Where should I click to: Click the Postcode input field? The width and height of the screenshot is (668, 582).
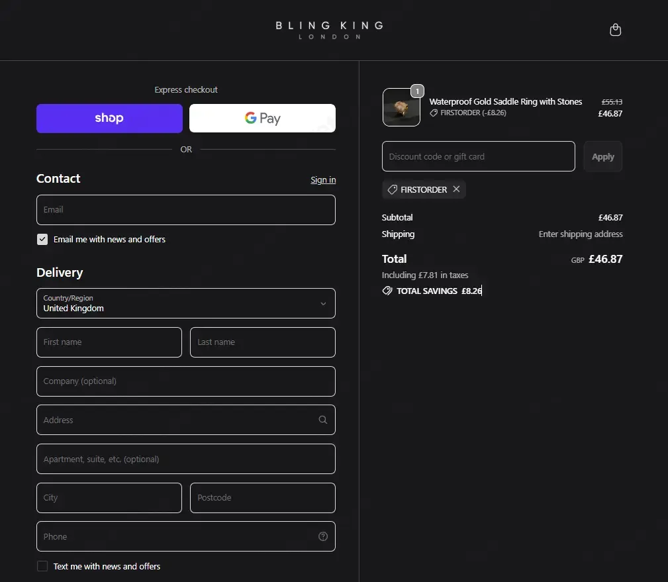[262, 498]
